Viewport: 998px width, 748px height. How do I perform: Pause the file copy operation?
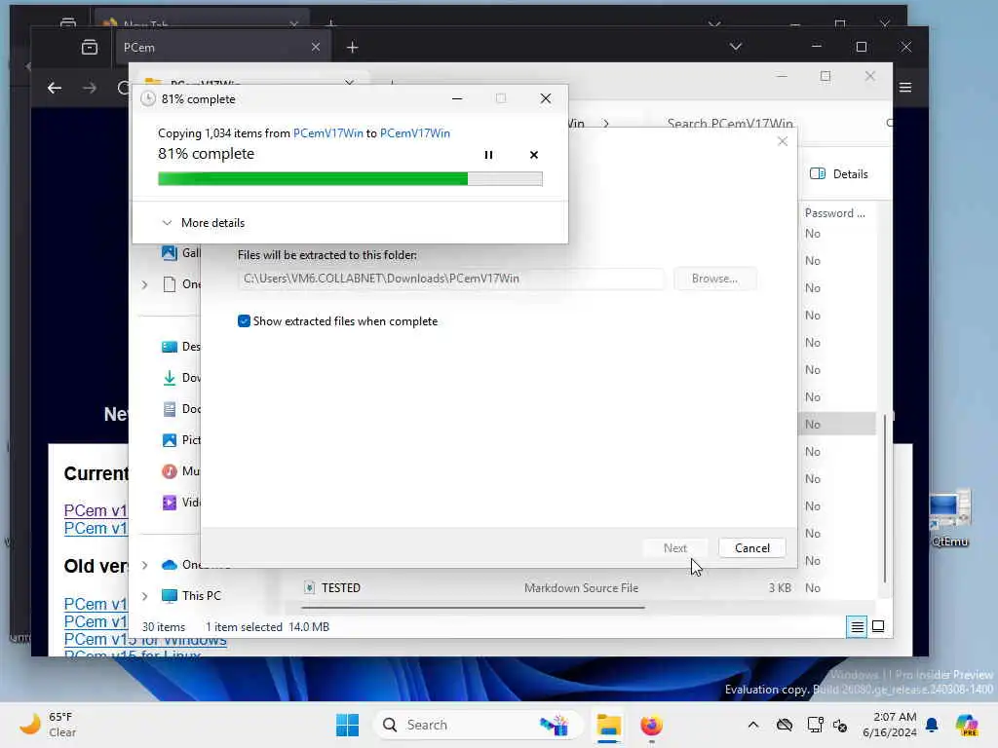[x=488, y=155]
